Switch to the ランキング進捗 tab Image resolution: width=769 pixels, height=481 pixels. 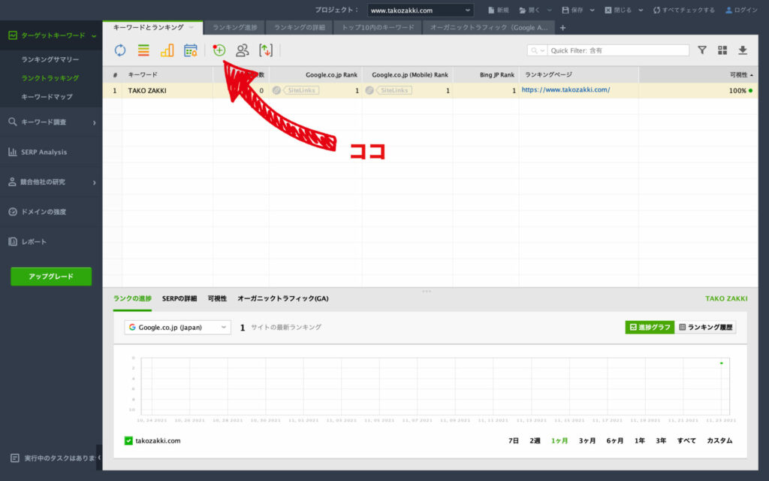coord(234,28)
